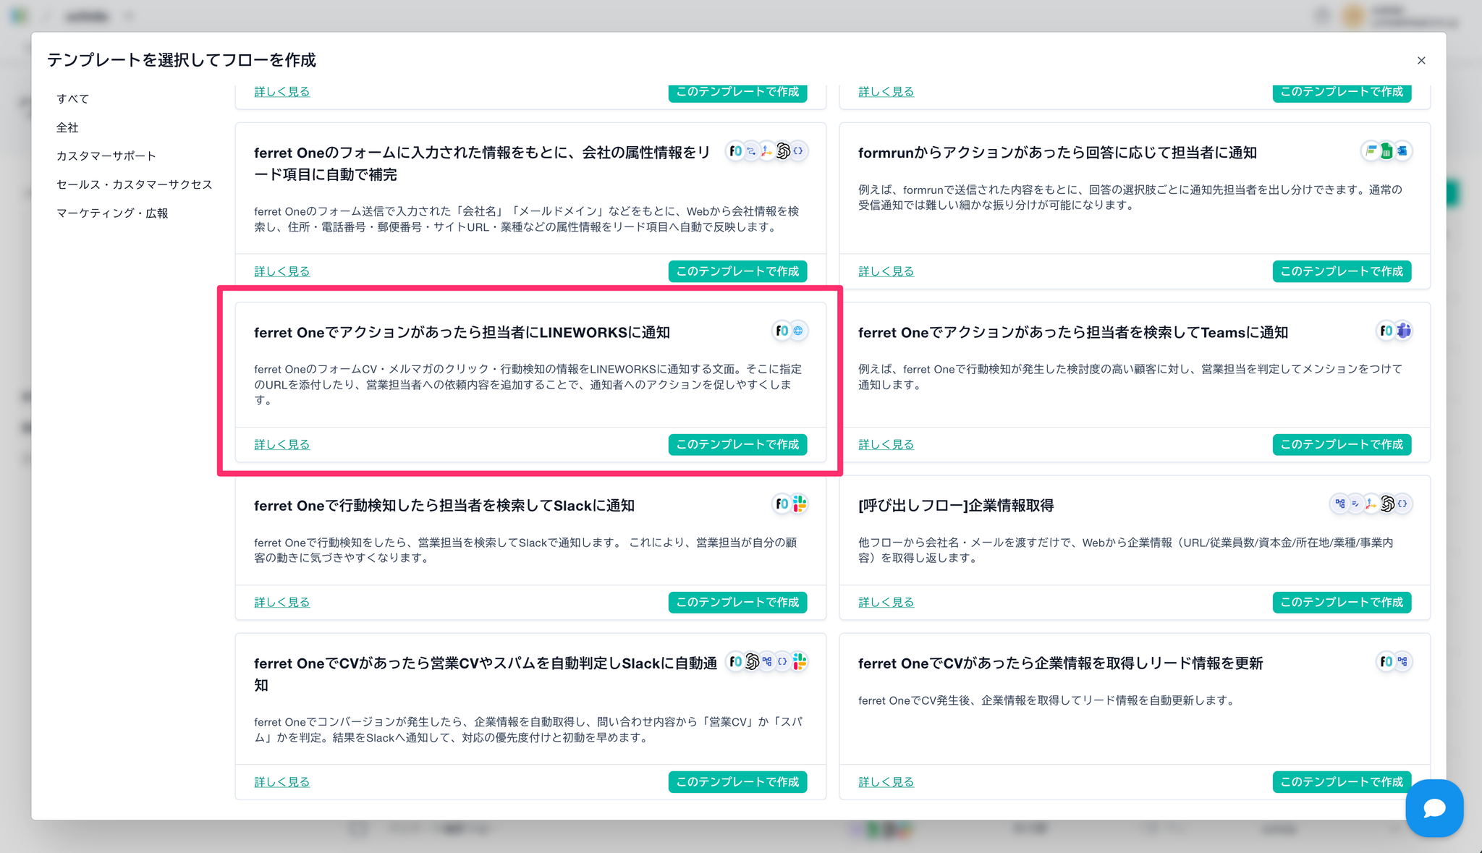Create flow from LINEWORKS通知 template

(737, 445)
